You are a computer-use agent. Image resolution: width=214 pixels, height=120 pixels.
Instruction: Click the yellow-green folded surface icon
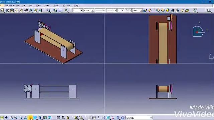point(36,10)
